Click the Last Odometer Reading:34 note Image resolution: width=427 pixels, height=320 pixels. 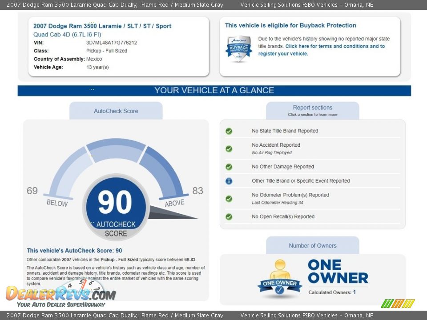[x=278, y=203]
